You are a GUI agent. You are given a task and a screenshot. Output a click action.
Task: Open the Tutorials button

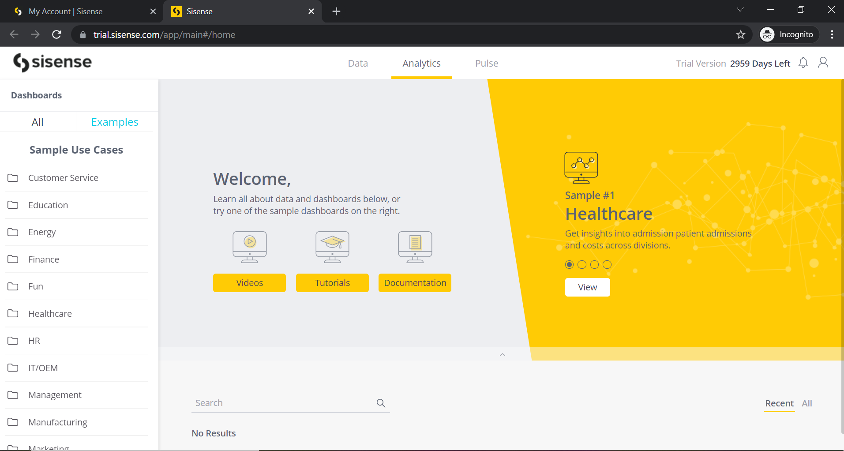point(332,283)
